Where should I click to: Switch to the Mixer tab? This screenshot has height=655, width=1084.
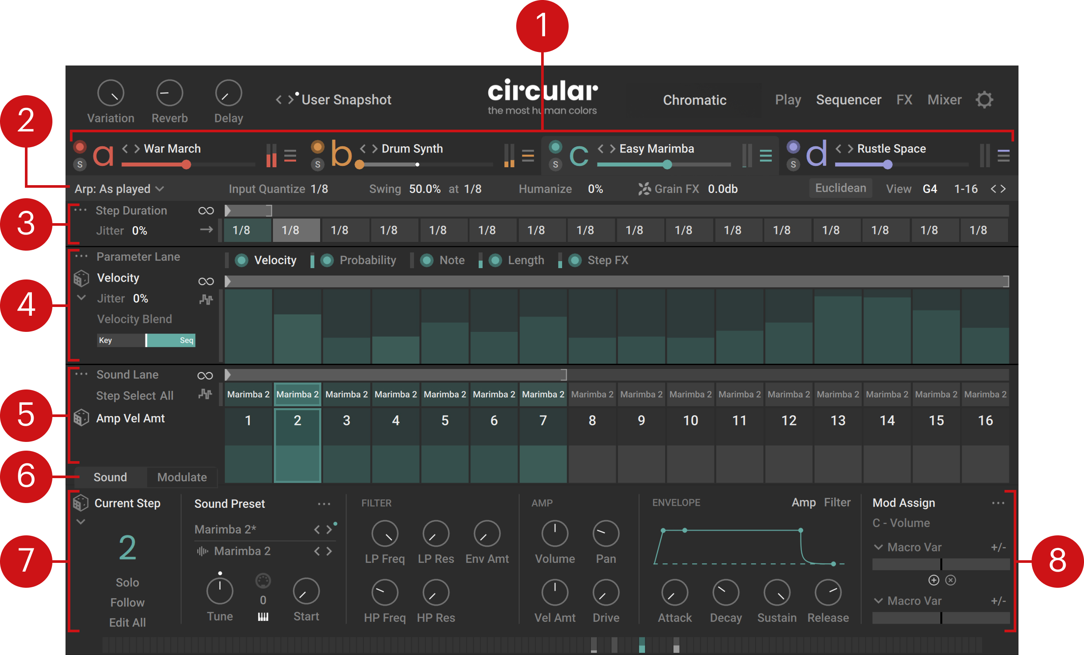click(x=944, y=100)
